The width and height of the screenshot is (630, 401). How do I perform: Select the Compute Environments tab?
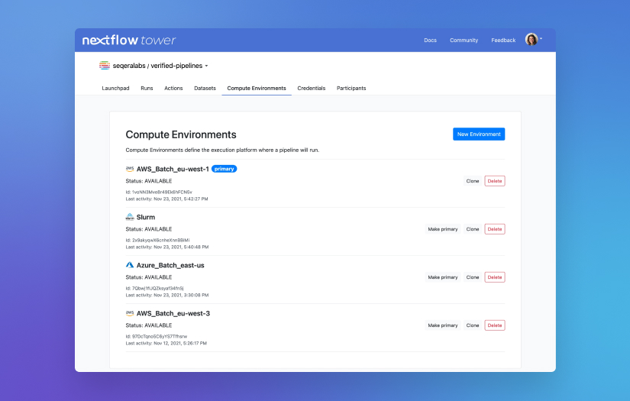point(257,88)
